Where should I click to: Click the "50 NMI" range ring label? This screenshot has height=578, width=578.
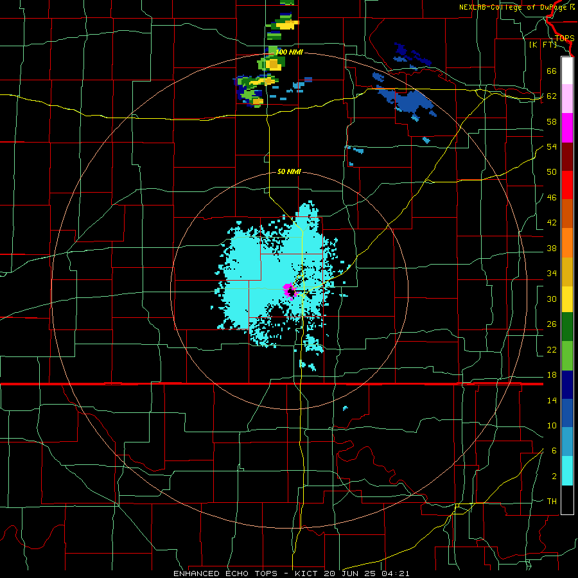pos(289,171)
